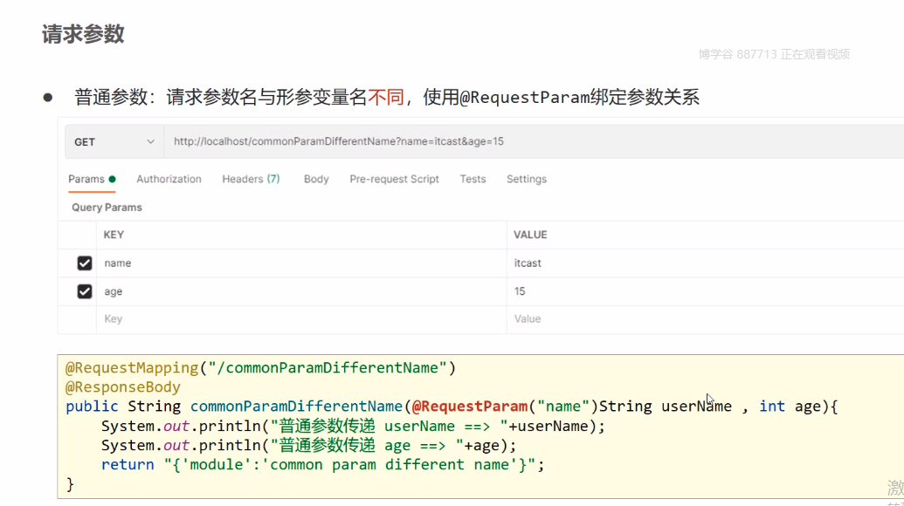The width and height of the screenshot is (904, 506).
Task: Click the request URL input field
Action: (x=524, y=141)
